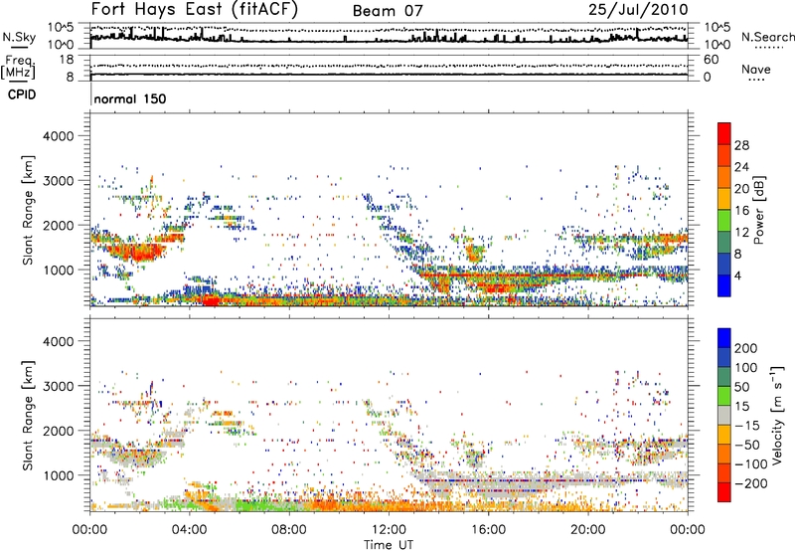
Task: Select 'Slant Range [km]' label of power panel
Action: [28, 210]
